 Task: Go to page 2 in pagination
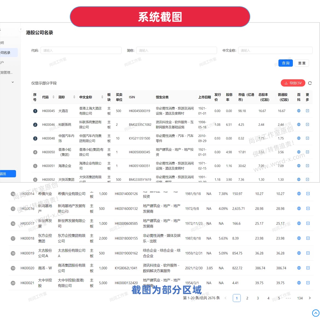[x=247, y=298]
